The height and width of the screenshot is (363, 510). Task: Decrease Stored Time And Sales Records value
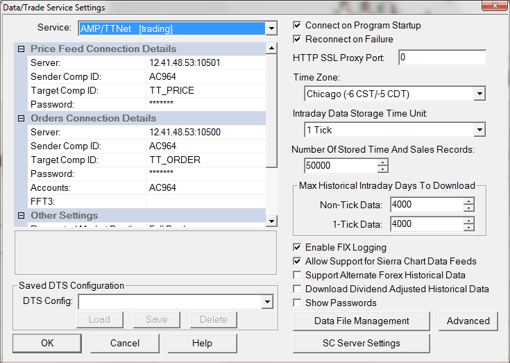383,169
